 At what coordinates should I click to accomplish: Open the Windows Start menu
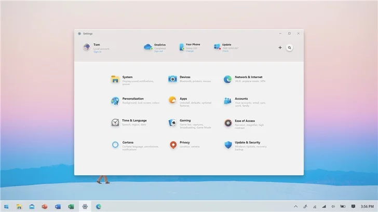click(6, 206)
